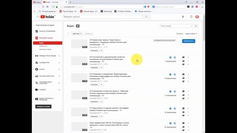
Task: Open the #3 Ускорение и замедление video title
Action: [x=110, y=76]
